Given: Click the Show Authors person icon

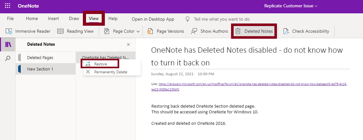Looking at the screenshot, I should tap(194, 31).
